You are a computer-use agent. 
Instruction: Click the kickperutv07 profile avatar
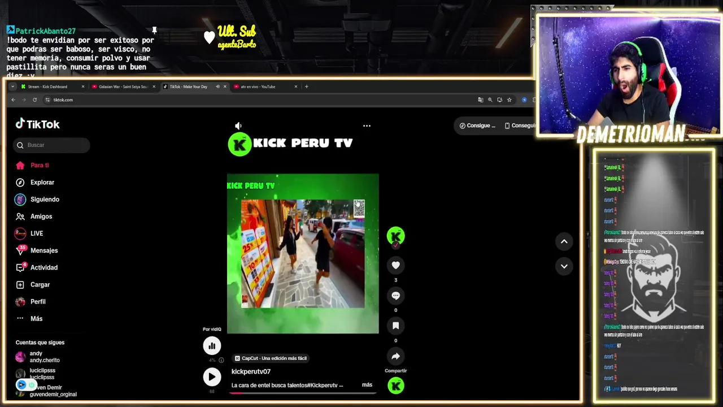coord(395,236)
